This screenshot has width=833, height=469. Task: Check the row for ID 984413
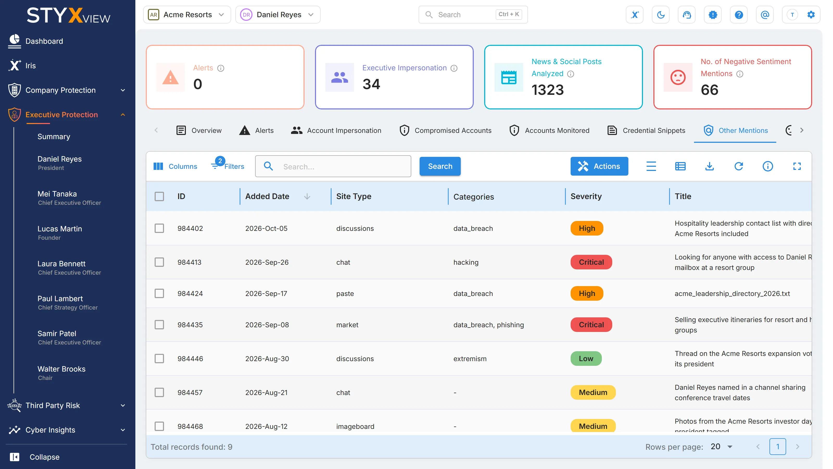tap(159, 262)
